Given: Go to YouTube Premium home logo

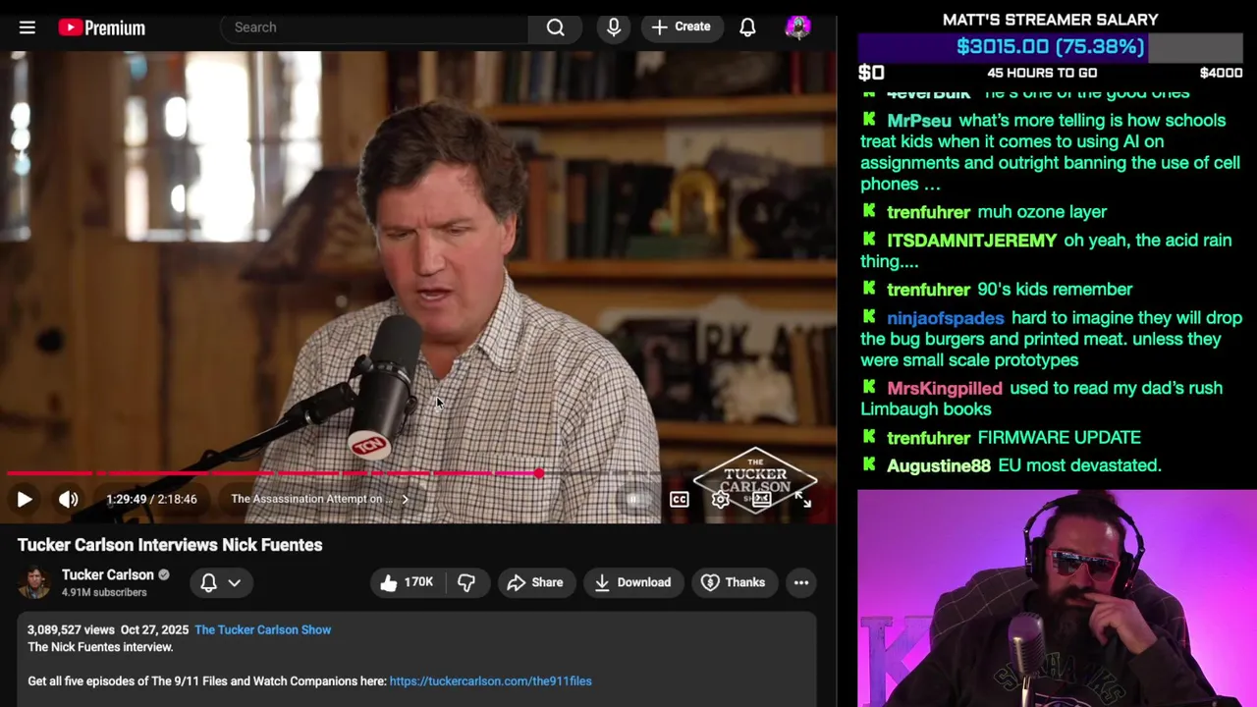Looking at the screenshot, I should (101, 27).
